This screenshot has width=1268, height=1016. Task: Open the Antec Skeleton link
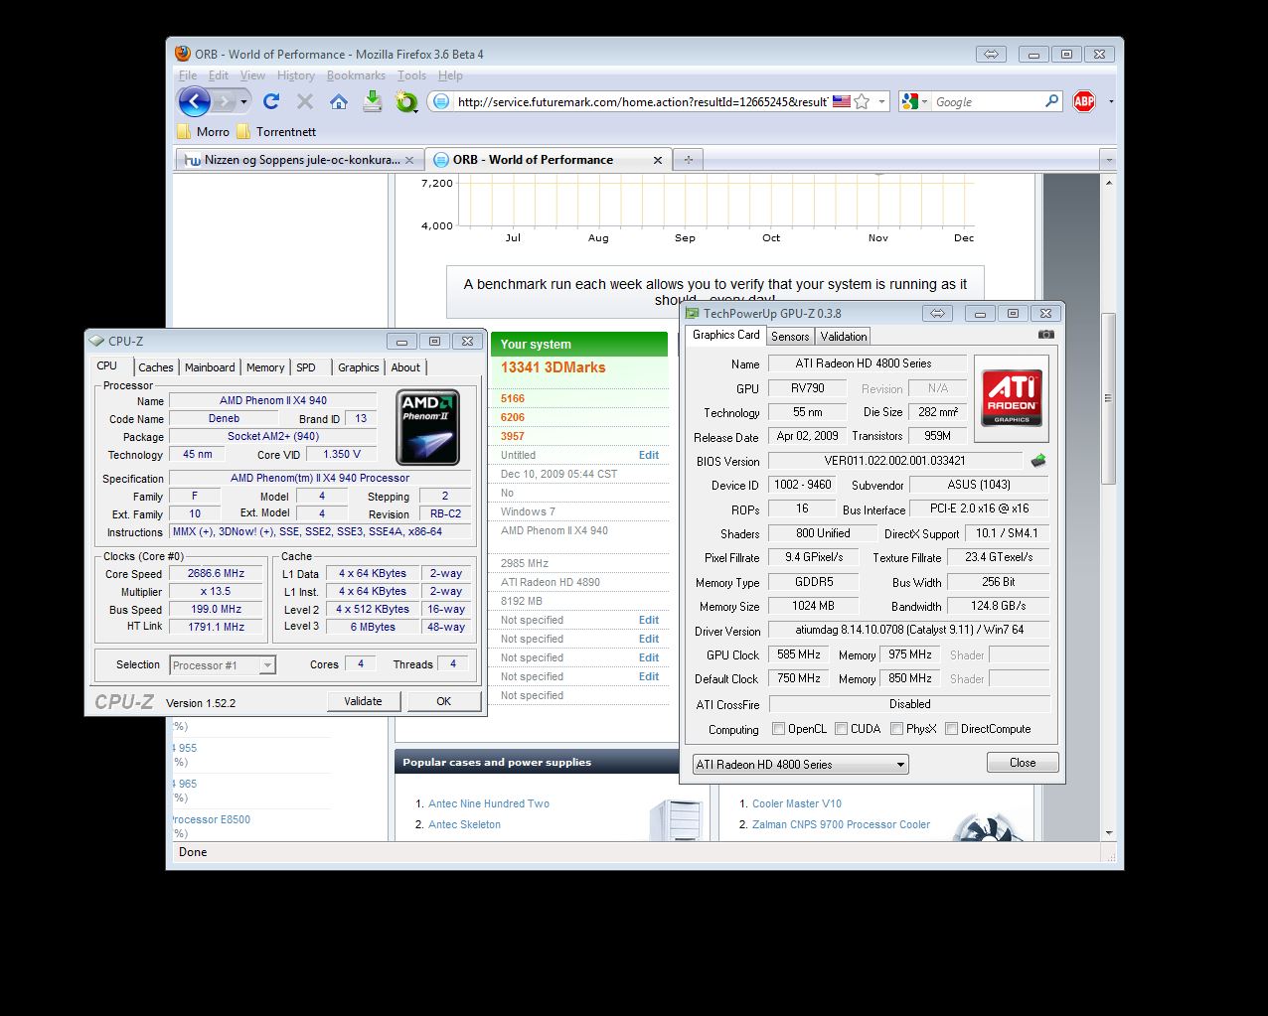click(464, 824)
